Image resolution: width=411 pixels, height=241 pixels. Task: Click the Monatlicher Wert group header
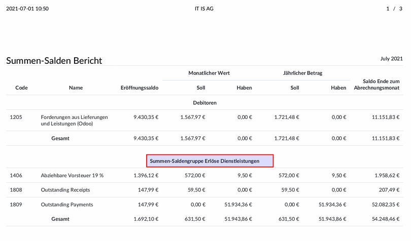[x=209, y=73]
